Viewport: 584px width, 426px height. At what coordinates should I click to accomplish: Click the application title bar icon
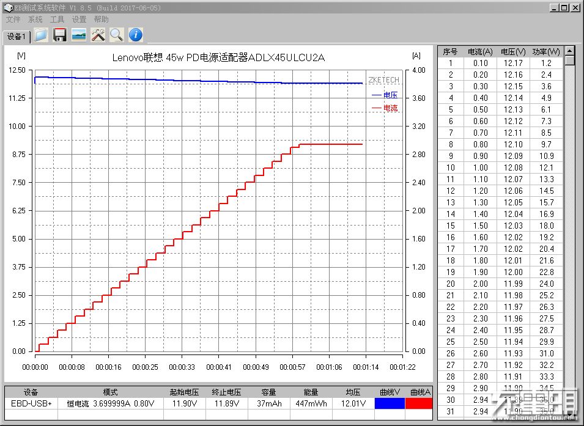8,7
